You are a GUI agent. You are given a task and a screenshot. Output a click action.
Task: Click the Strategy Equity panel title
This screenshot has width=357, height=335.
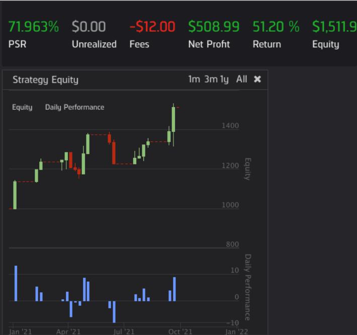tap(45, 79)
